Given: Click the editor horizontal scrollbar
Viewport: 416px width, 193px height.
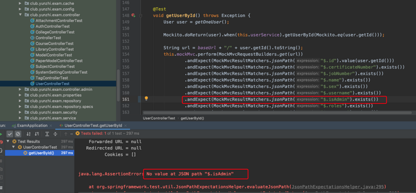Looking at the screenshot, I should 277,113.
